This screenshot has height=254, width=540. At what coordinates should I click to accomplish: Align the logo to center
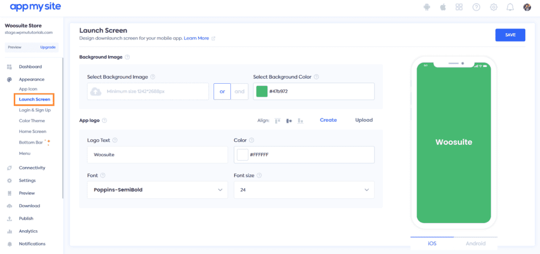point(289,121)
